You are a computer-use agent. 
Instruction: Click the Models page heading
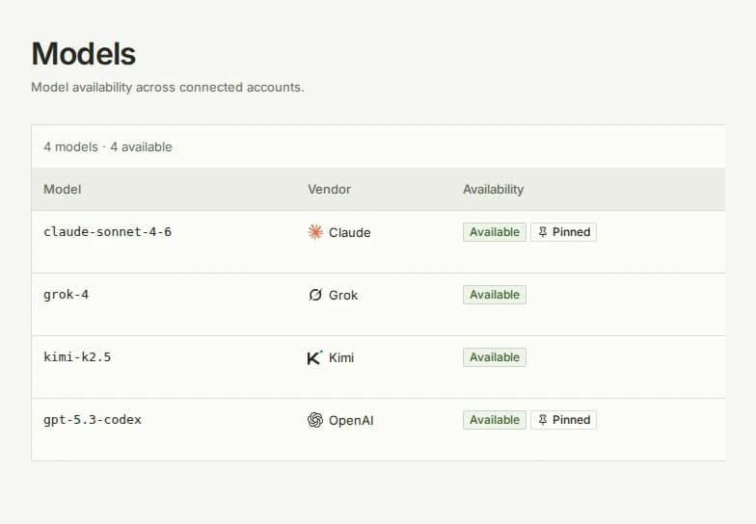(84, 54)
